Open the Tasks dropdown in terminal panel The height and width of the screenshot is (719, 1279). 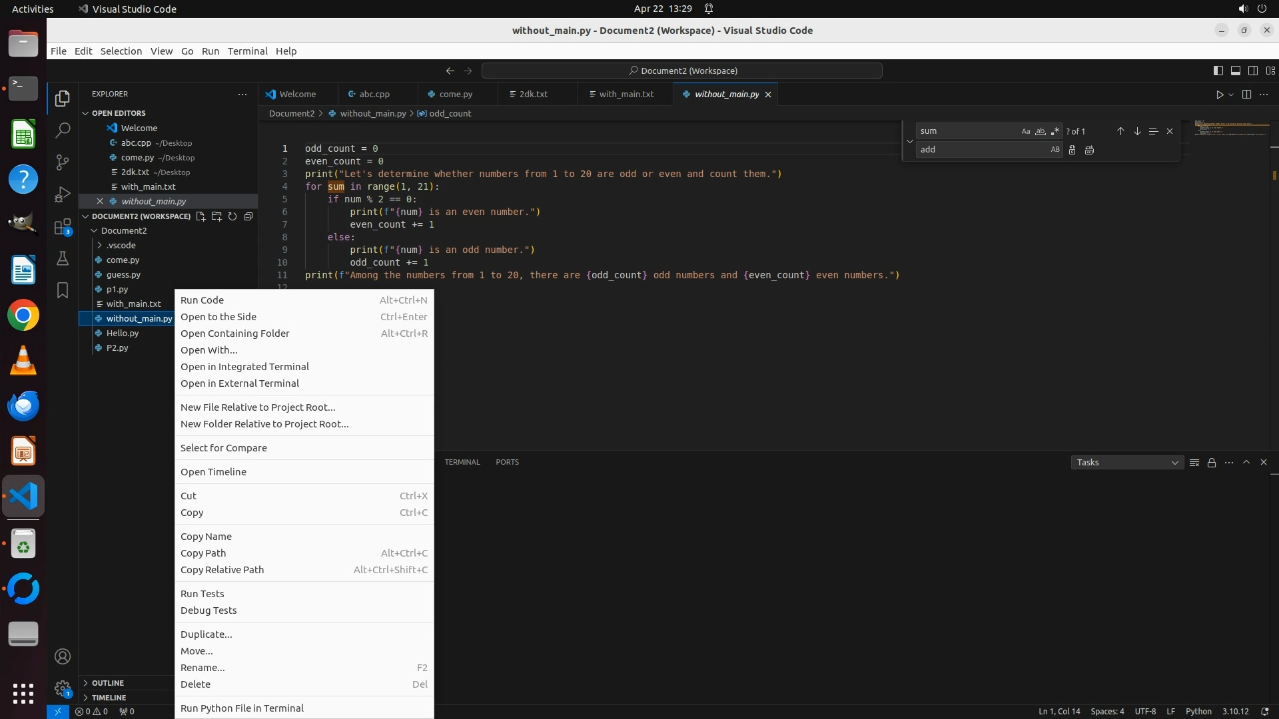tap(1126, 462)
